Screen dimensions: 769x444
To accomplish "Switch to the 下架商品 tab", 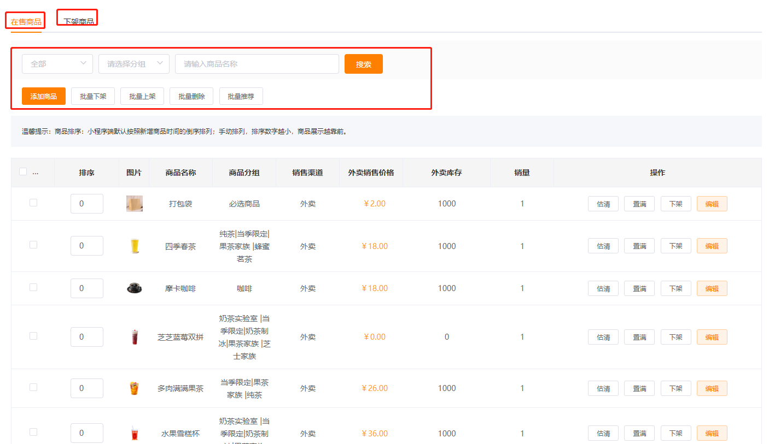I will [x=78, y=21].
